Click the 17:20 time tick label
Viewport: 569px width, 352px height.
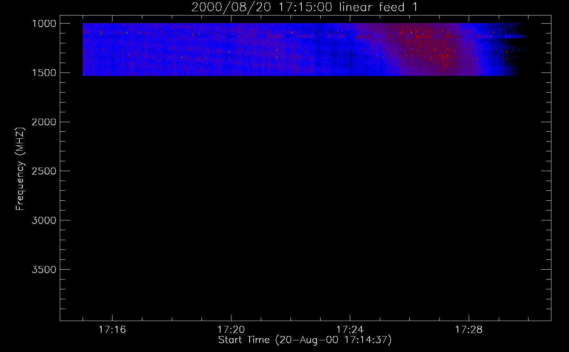coord(231,330)
